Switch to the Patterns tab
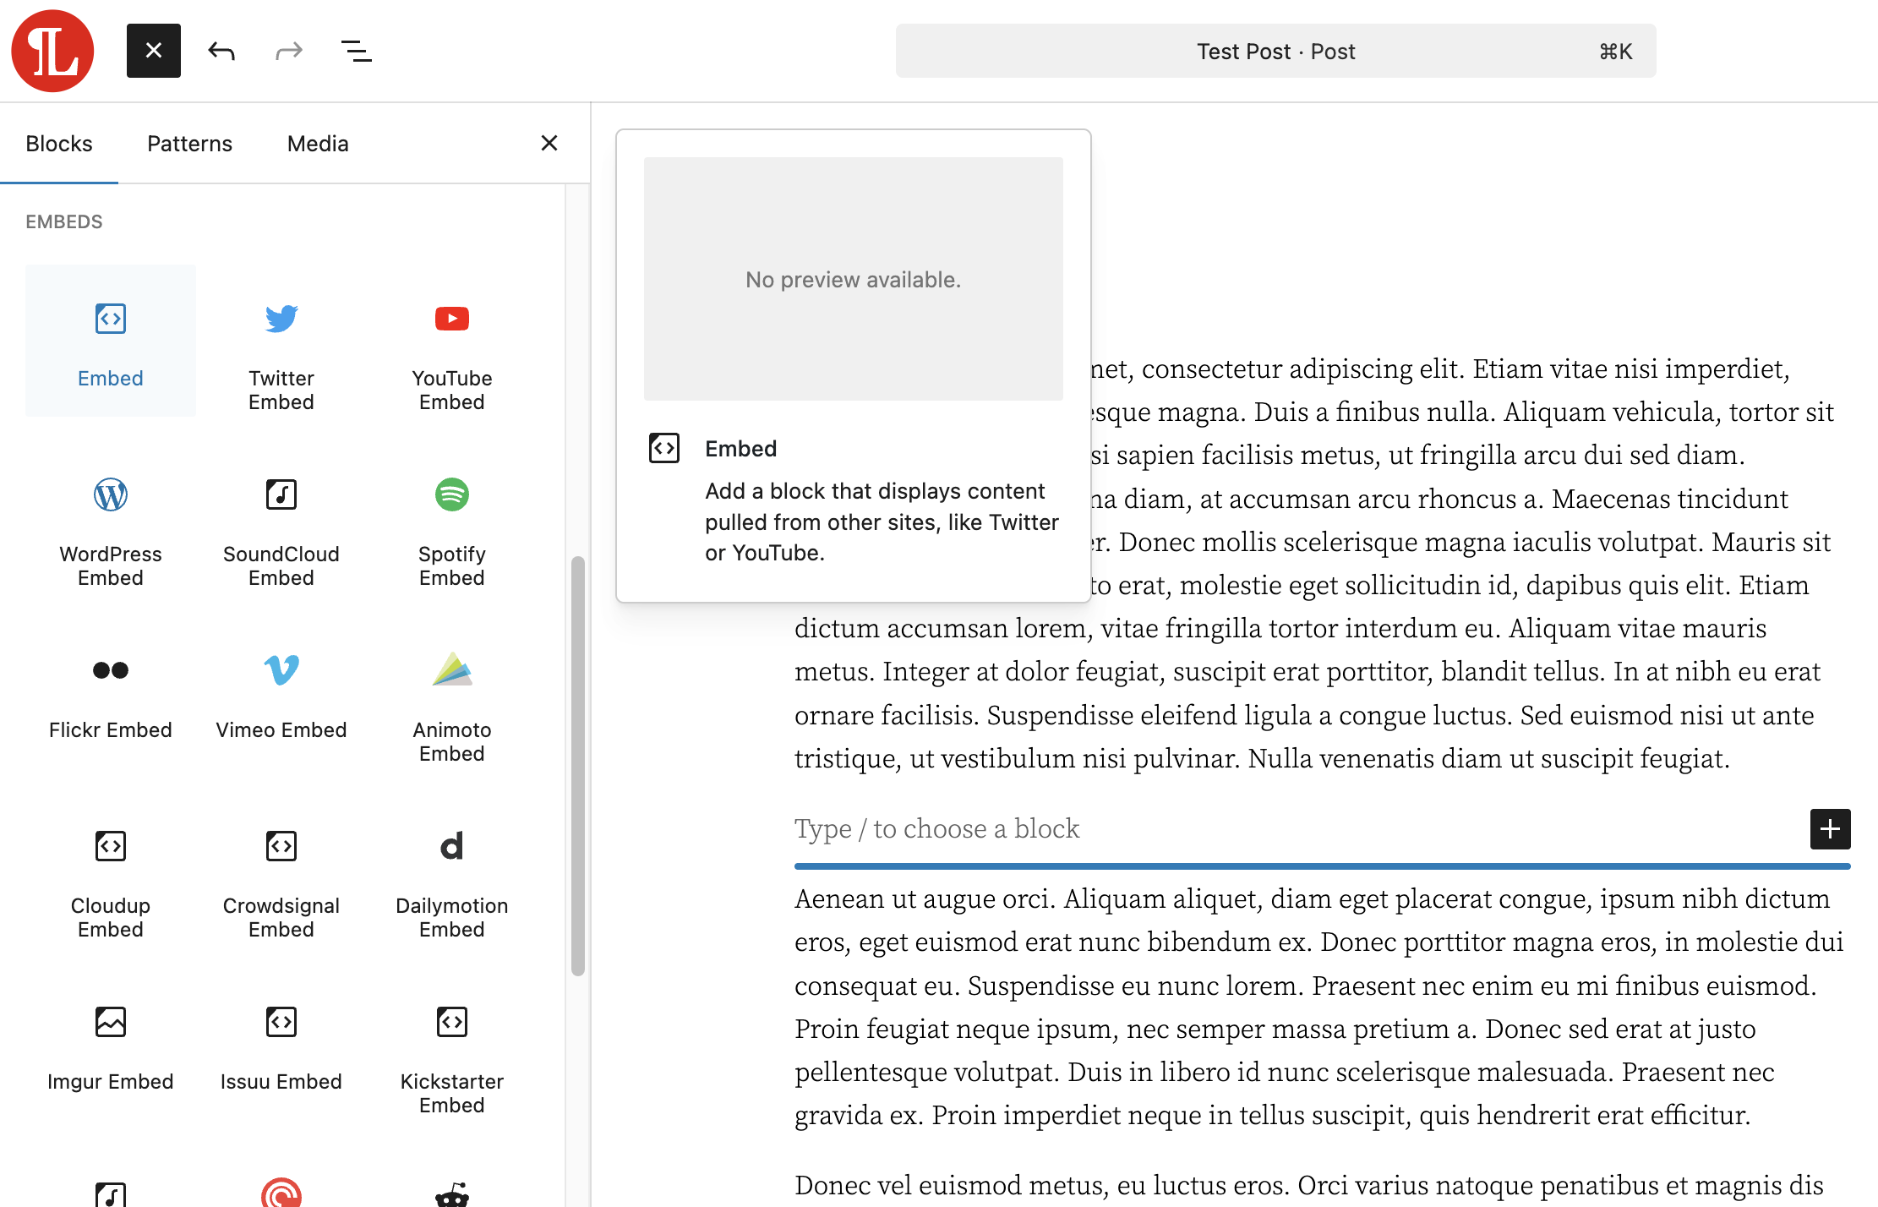Screen dimensions: 1878x1207 pyautogui.click(x=189, y=144)
